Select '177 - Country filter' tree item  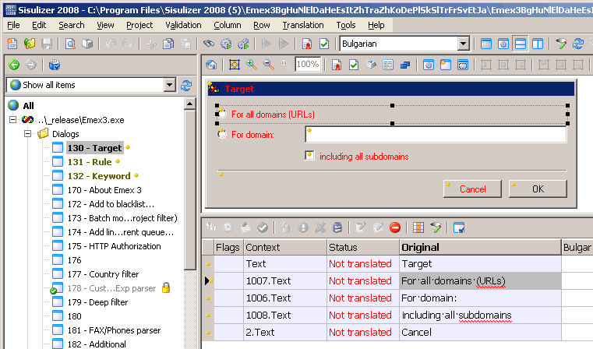(103, 274)
